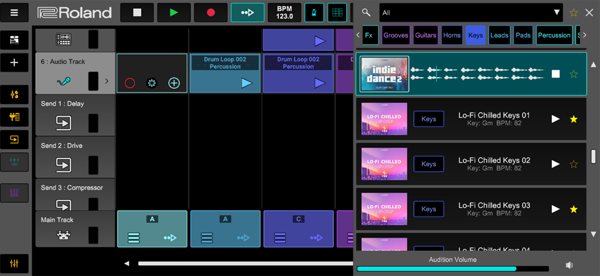The height and width of the screenshot is (276, 600).
Task: Select the Send 1 : Delay track
Action: (x=76, y=115)
